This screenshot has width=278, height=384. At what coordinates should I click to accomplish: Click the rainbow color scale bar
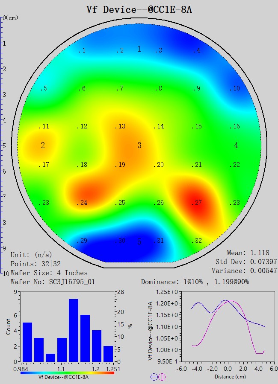67,372
